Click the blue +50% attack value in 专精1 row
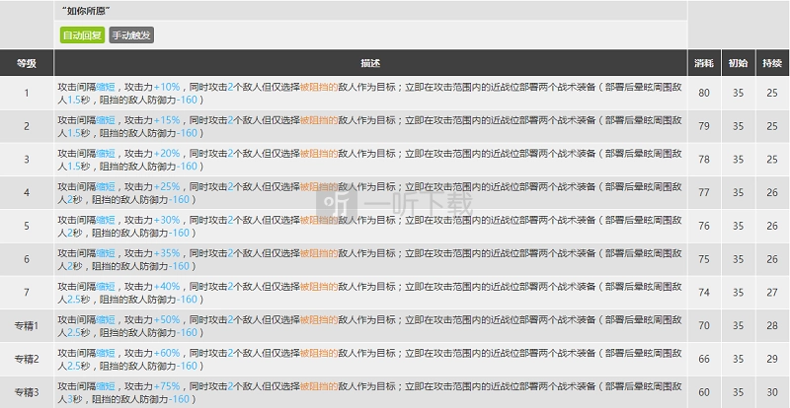 pyautogui.click(x=167, y=320)
